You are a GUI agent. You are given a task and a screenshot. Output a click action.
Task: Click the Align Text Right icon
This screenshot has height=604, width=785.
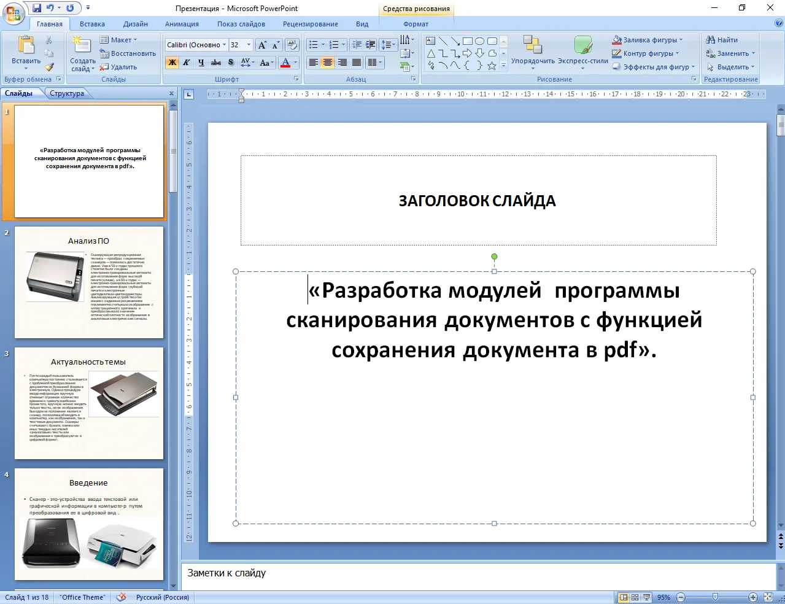(x=342, y=63)
